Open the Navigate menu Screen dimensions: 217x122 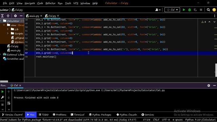pyautogui.click(x=30, y=3)
